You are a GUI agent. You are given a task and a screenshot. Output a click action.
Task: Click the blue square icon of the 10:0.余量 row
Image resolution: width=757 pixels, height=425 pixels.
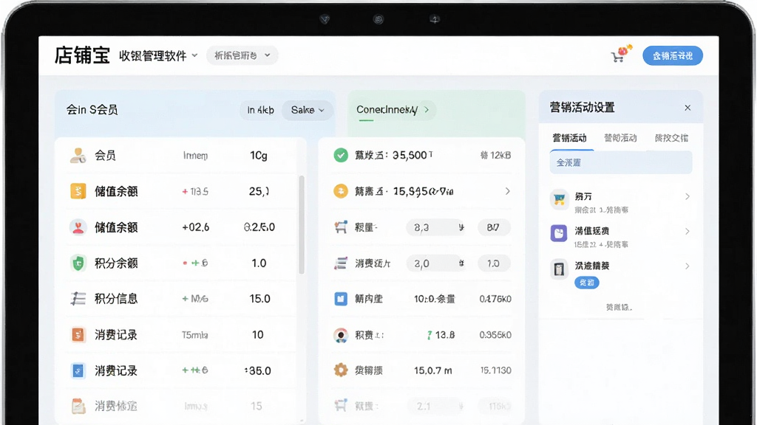(x=341, y=299)
